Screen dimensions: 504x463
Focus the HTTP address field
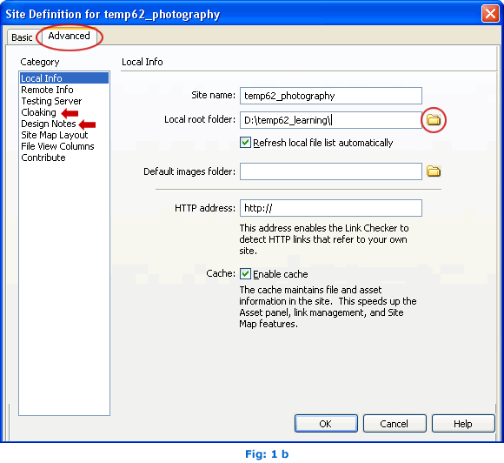pos(331,208)
